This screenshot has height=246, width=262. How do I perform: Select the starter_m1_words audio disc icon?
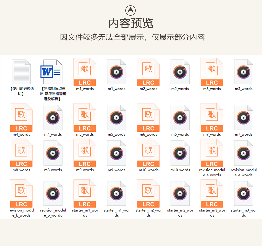tap(116, 193)
